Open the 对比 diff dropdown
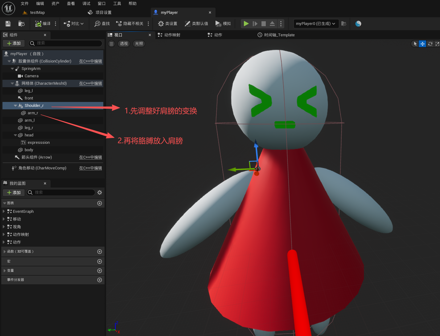440x336 pixels. pyautogui.click(x=74, y=24)
